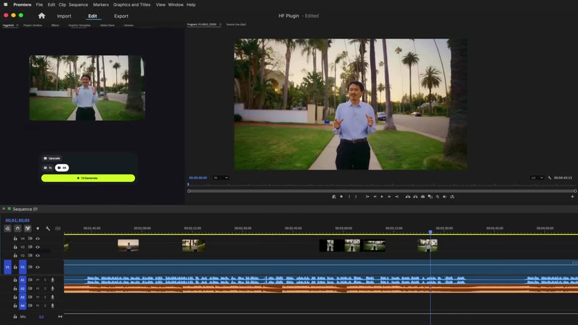
Task: Open playback resolution 1/2 dropdown
Action: point(536,178)
